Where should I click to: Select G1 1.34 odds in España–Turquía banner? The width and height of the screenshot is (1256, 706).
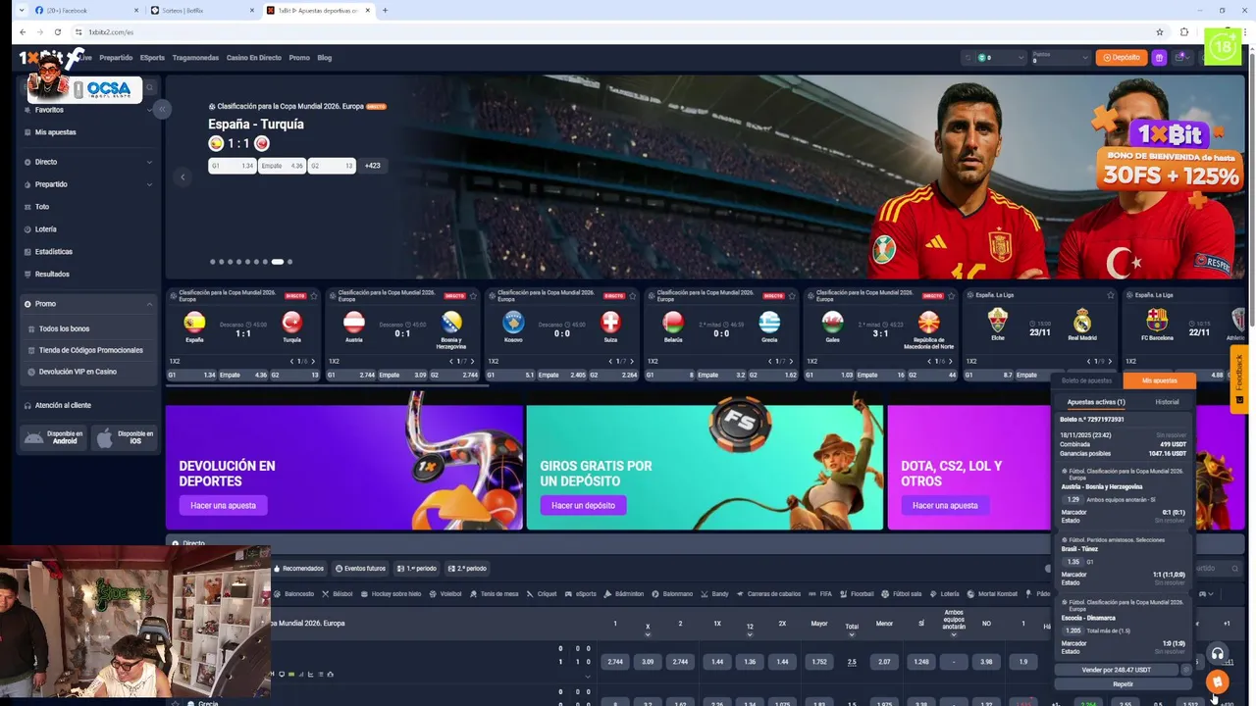233,166
